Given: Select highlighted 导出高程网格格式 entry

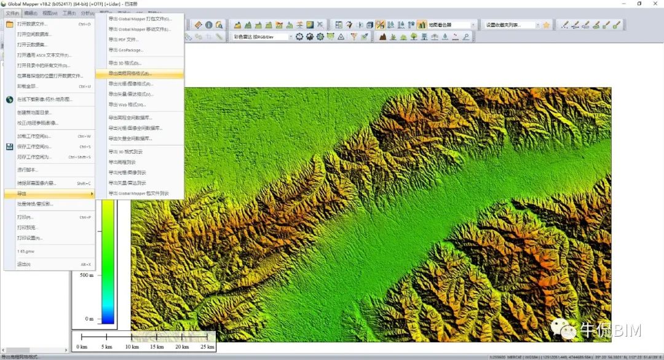Looking at the screenshot, I should 140,73.
